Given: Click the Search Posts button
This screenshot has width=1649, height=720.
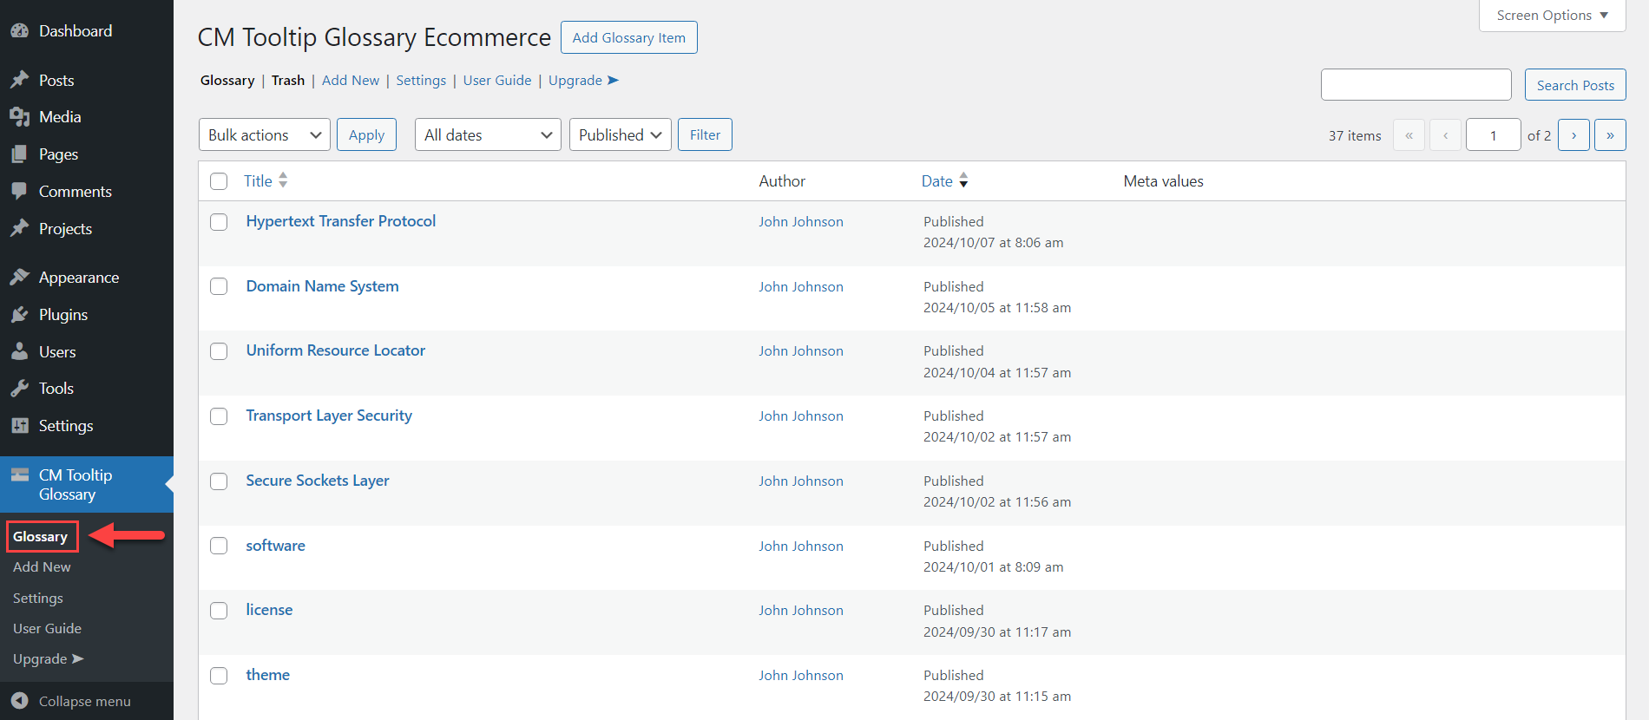Looking at the screenshot, I should click(x=1575, y=85).
